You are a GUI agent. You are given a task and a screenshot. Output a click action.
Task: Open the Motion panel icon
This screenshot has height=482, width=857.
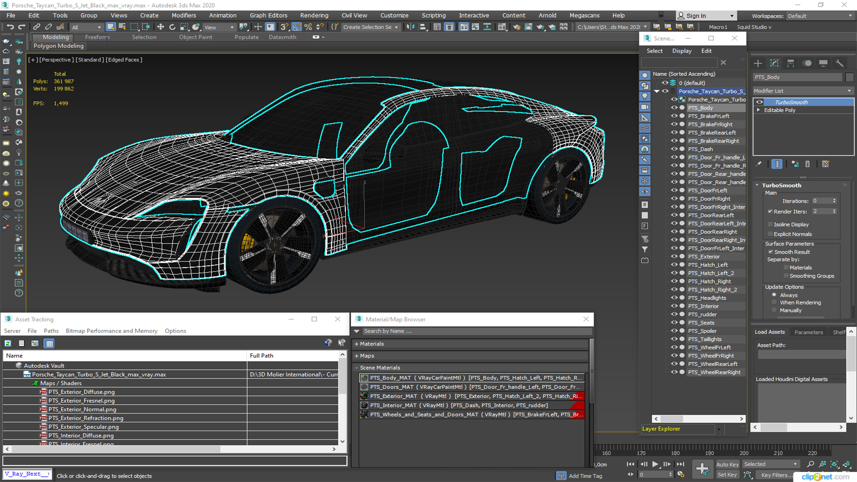click(807, 63)
